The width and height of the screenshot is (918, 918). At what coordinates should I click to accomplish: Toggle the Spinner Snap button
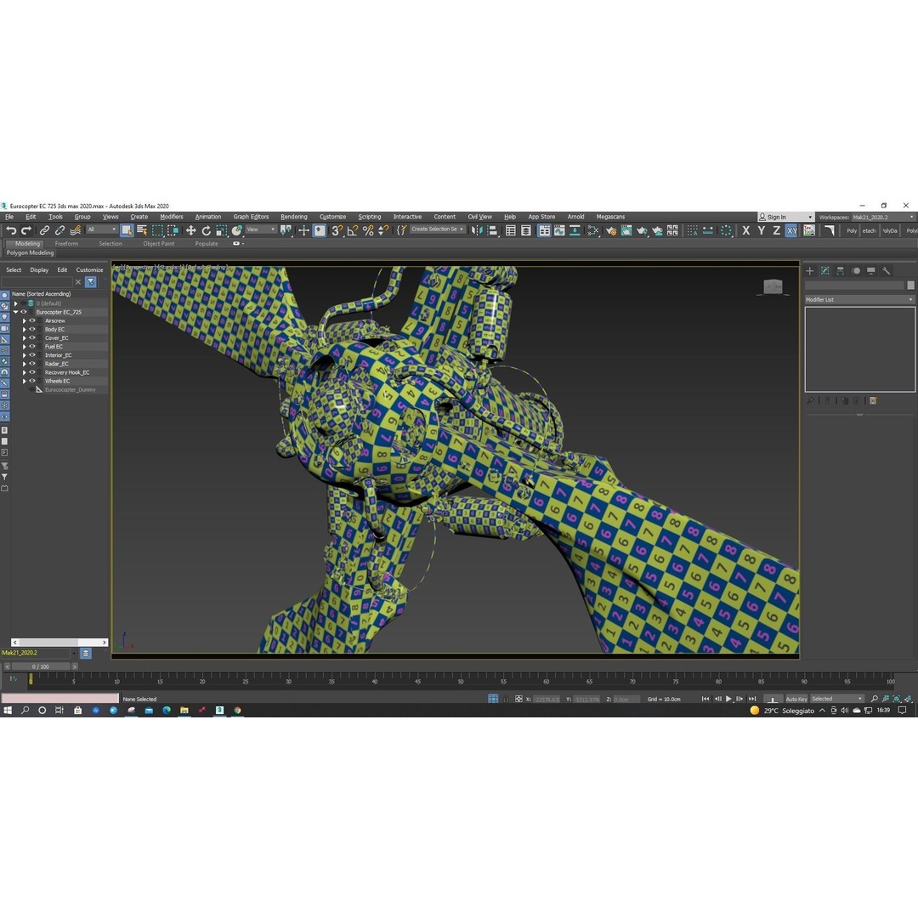coord(383,230)
